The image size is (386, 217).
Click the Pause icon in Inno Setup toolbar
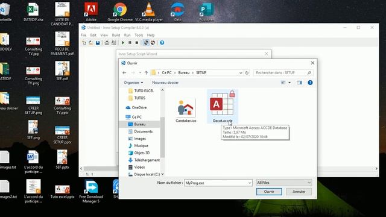click(x=130, y=43)
